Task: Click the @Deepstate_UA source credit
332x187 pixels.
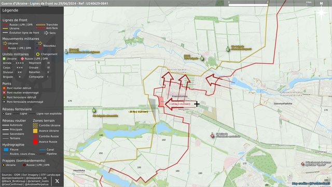Action: pyautogui.click(x=36, y=178)
